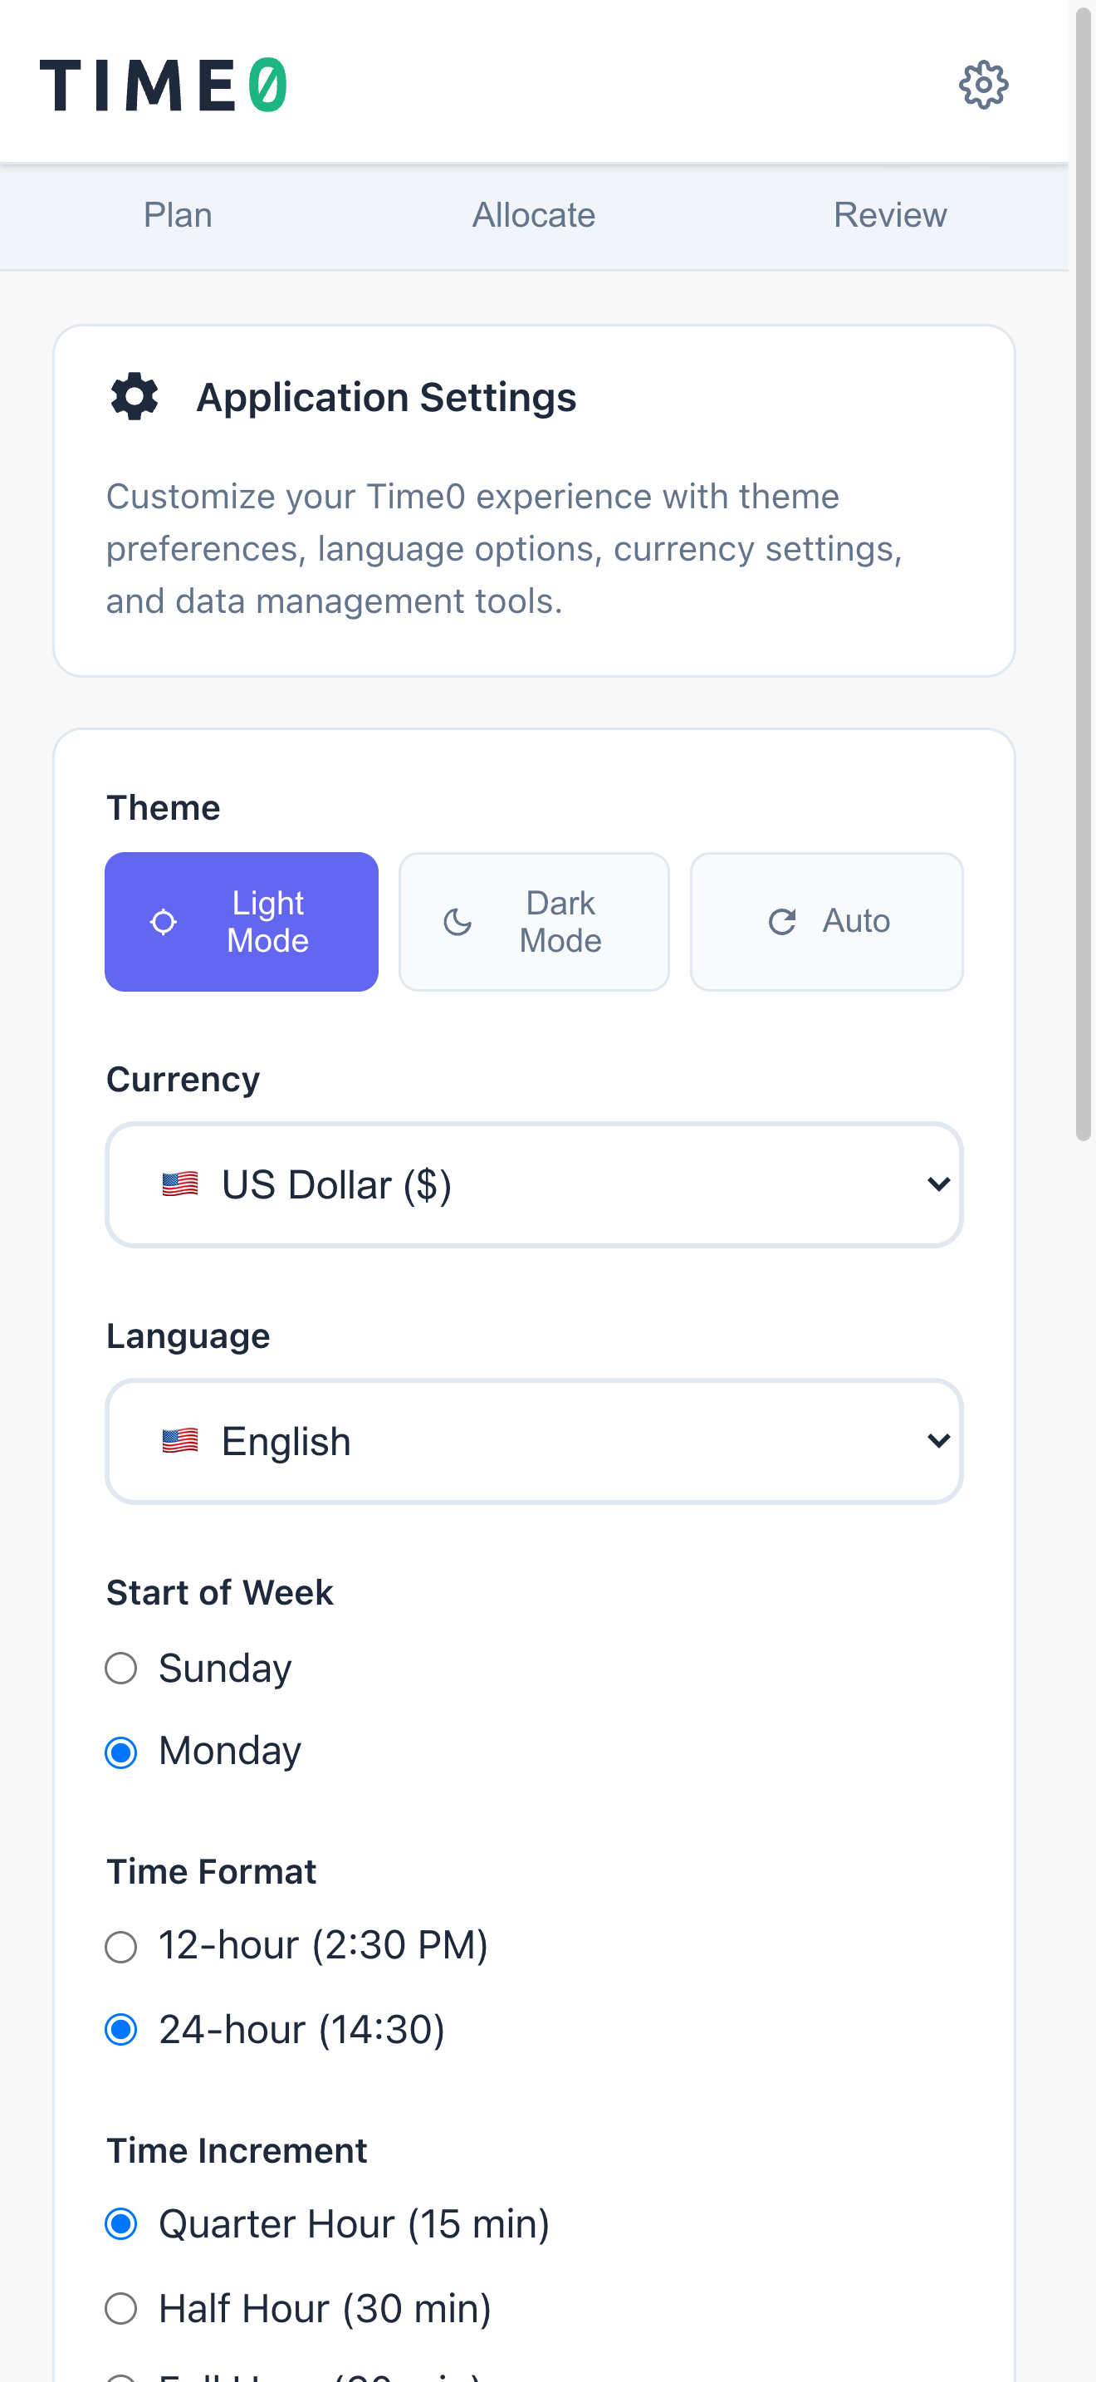
Task: Click the sun icon in Light Mode
Action: [x=164, y=922]
